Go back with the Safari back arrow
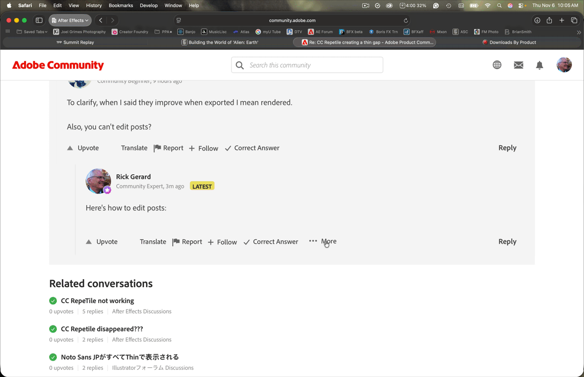The height and width of the screenshot is (377, 584). 100,20
